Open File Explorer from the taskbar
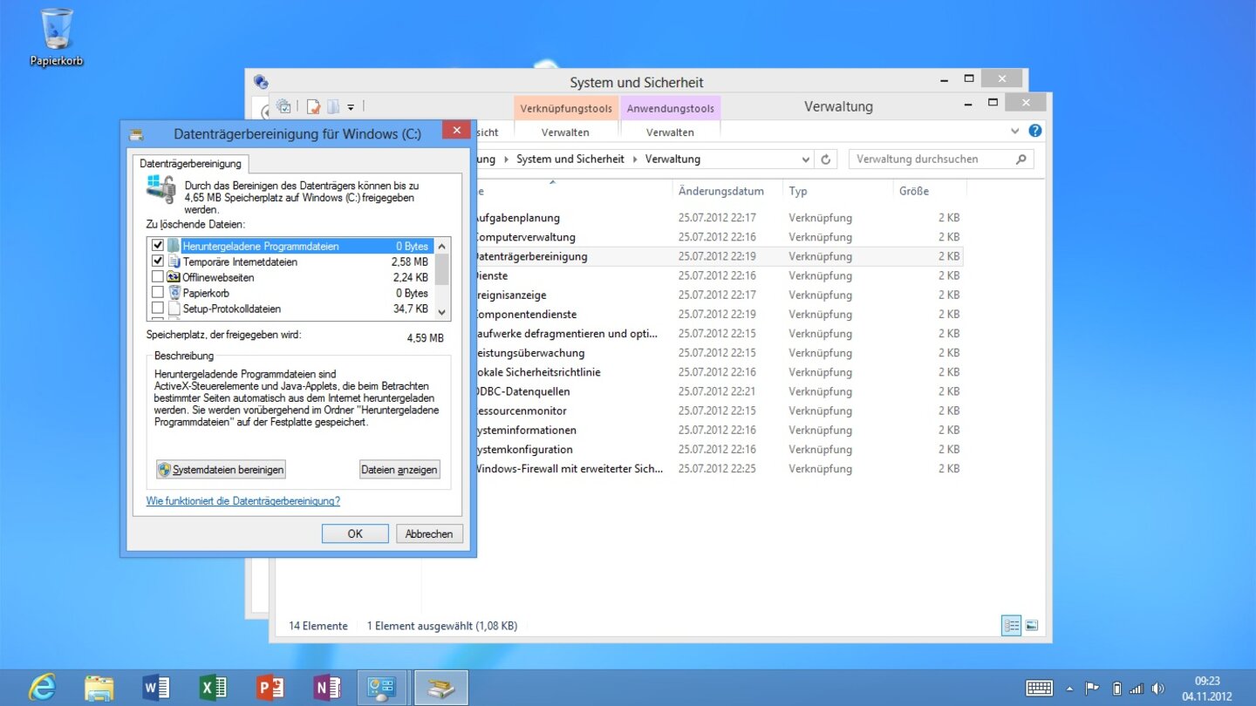This screenshot has height=706, width=1256. point(99,688)
